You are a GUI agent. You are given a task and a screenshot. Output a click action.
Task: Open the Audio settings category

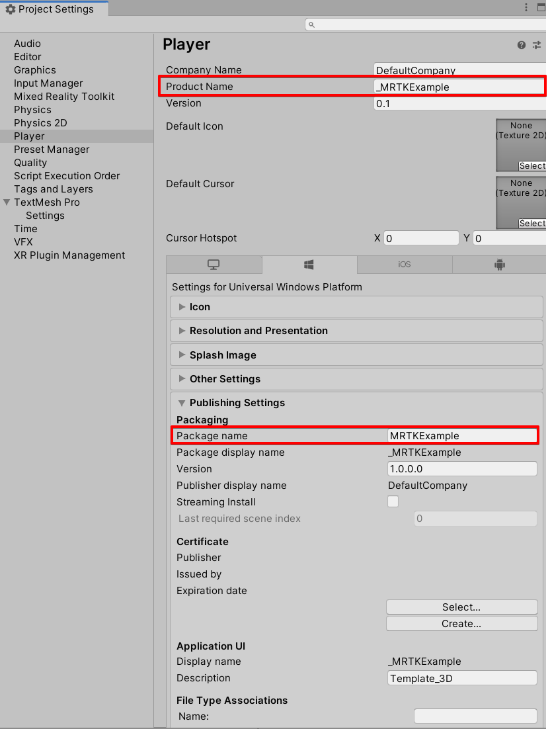tap(27, 43)
